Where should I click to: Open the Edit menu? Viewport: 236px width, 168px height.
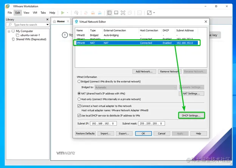click(18, 13)
